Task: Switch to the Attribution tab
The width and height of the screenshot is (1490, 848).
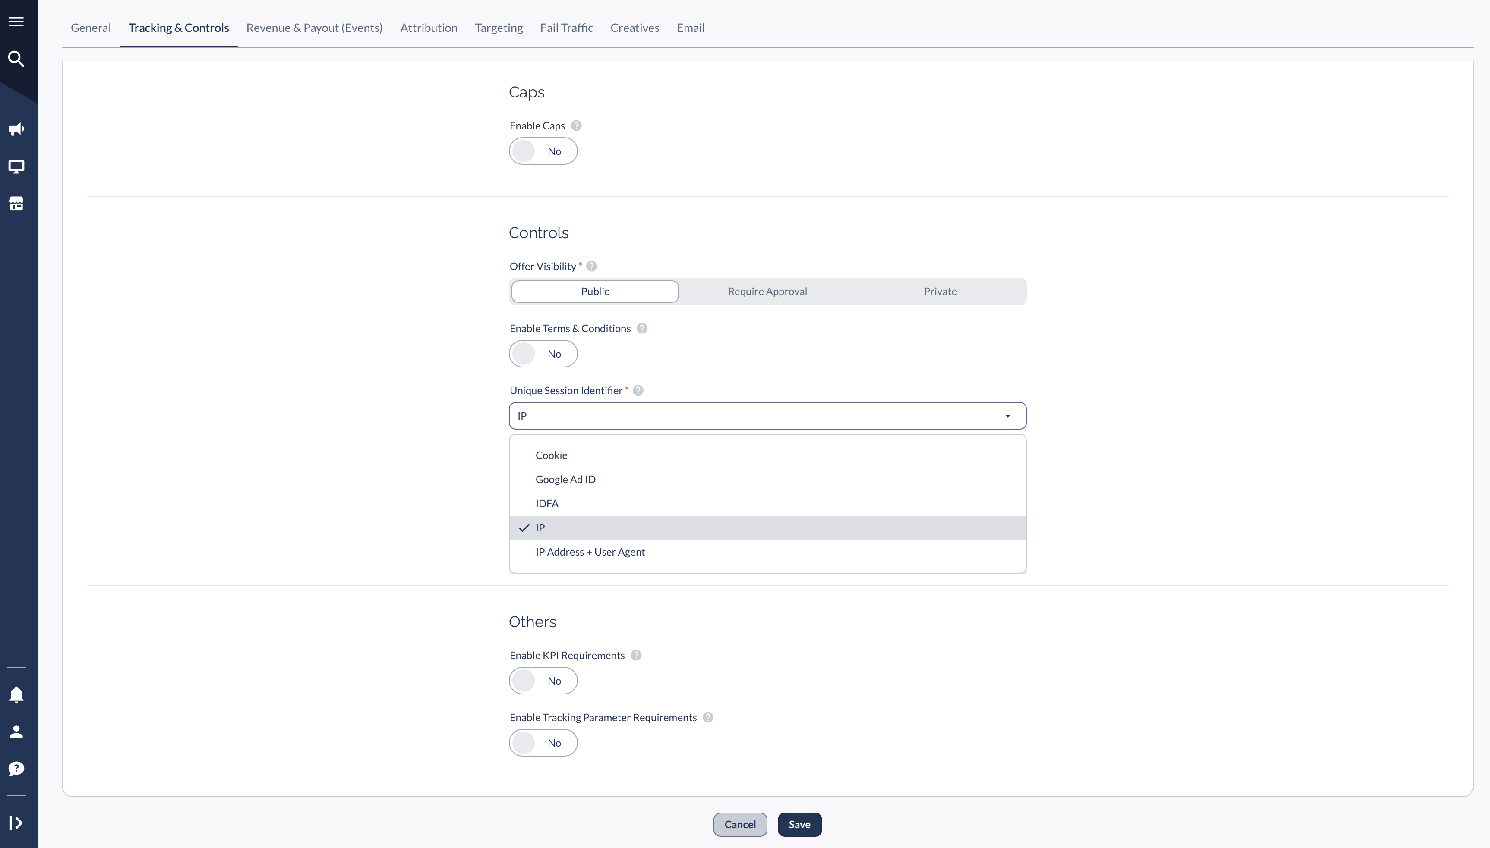Action: 429,28
